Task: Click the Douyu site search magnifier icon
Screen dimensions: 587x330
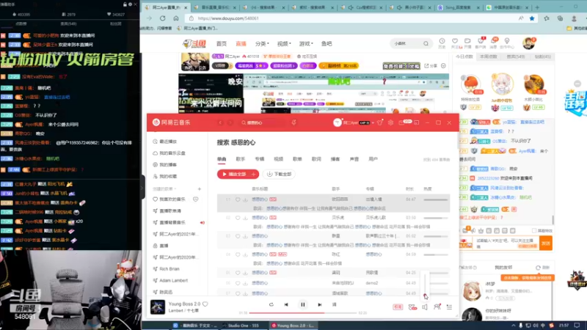Action: tap(426, 43)
